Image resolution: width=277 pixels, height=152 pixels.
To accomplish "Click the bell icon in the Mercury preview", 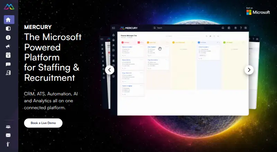I will pos(223,28).
